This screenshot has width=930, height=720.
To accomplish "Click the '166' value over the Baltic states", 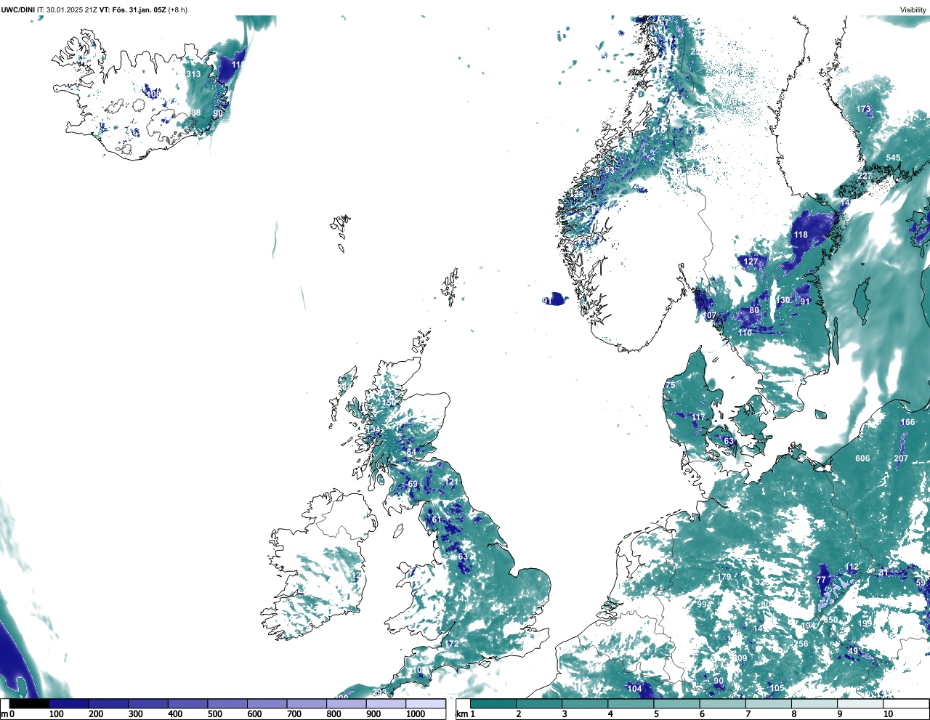I will tap(908, 423).
